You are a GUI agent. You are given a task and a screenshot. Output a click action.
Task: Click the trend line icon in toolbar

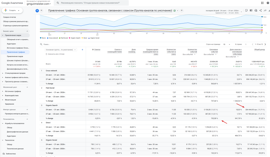(265, 11)
